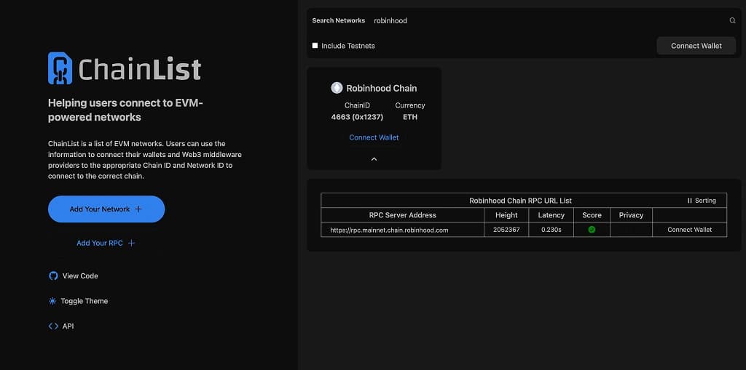Enable the Include Testnets checkbox
This screenshot has height=370, width=746.
315,46
